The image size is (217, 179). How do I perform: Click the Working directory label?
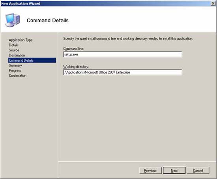pyautogui.click(x=76, y=67)
